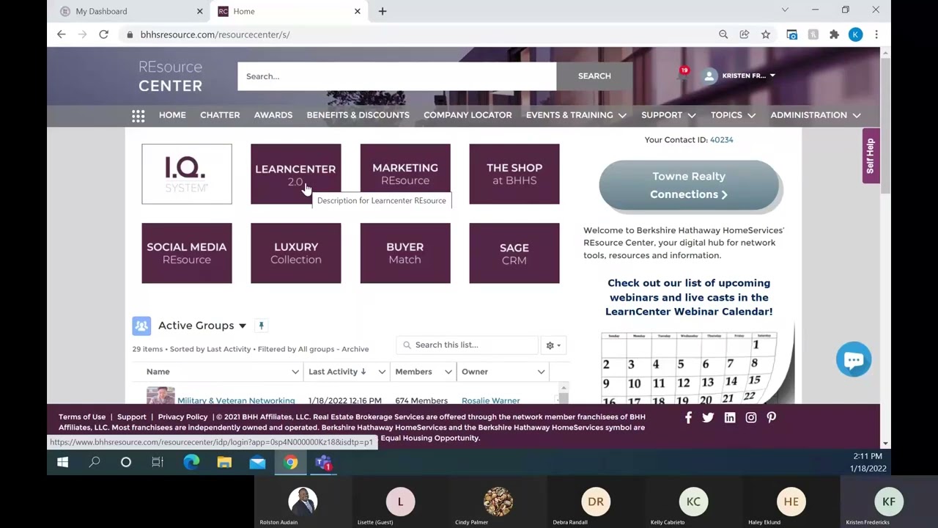Screen dimensions: 938x528
Task: Open the Privacy Policy footer link
Action: coord(182,417)
